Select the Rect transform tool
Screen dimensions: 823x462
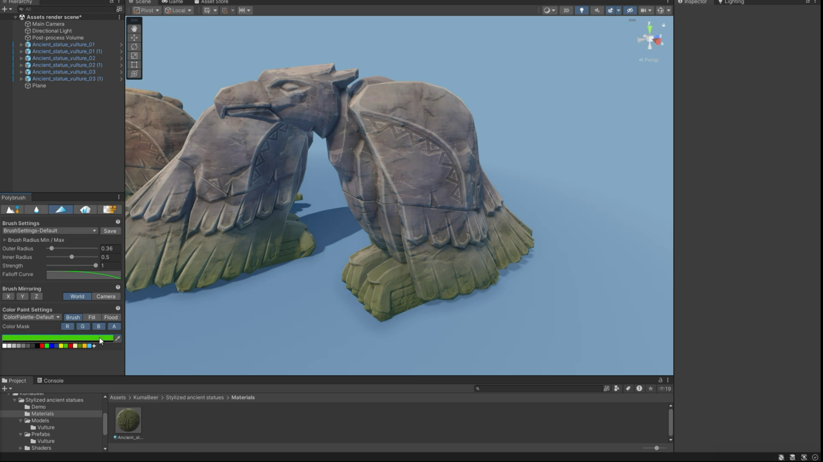[x=134, y=65]
